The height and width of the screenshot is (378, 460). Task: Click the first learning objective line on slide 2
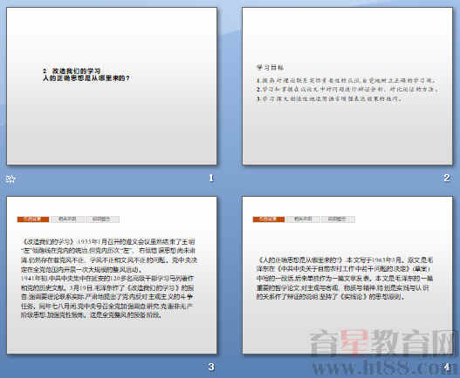point(347,80)
